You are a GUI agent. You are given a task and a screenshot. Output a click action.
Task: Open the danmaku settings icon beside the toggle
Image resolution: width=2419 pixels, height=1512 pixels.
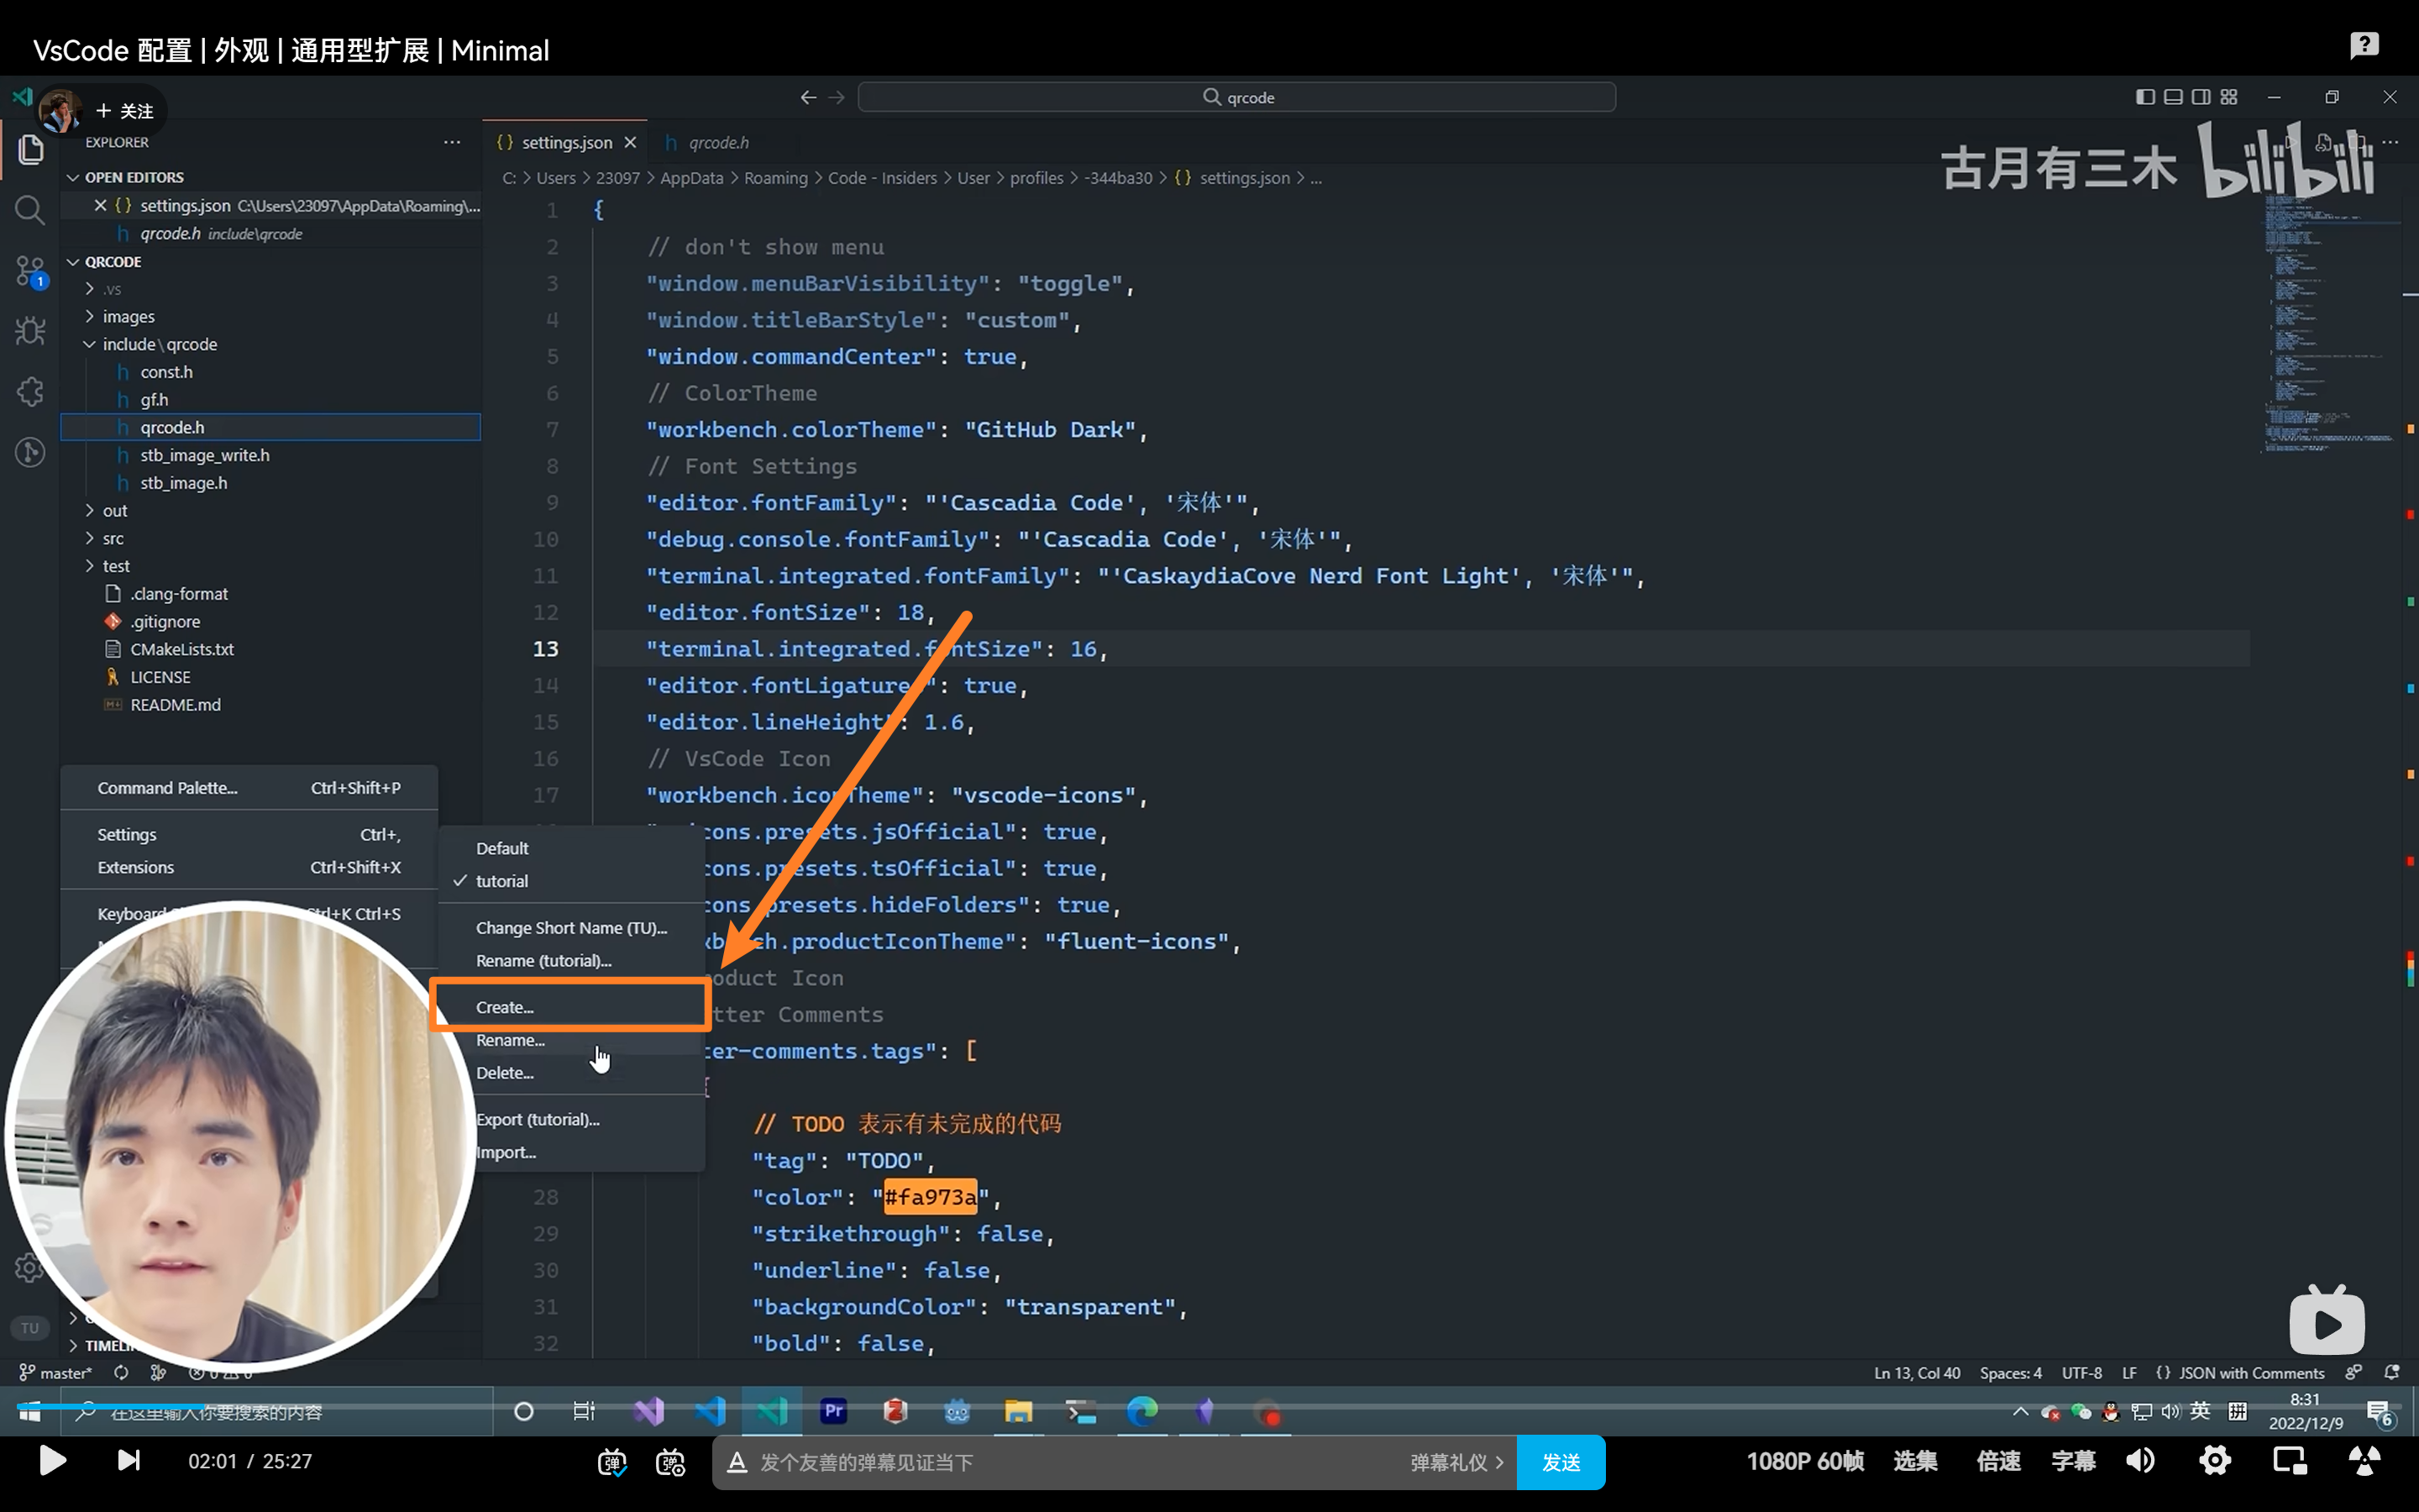coord(669,1462)
